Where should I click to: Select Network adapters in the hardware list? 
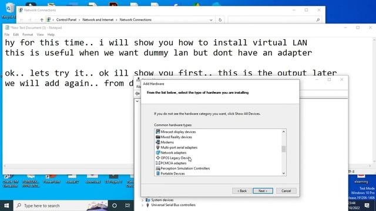[173, 152]
